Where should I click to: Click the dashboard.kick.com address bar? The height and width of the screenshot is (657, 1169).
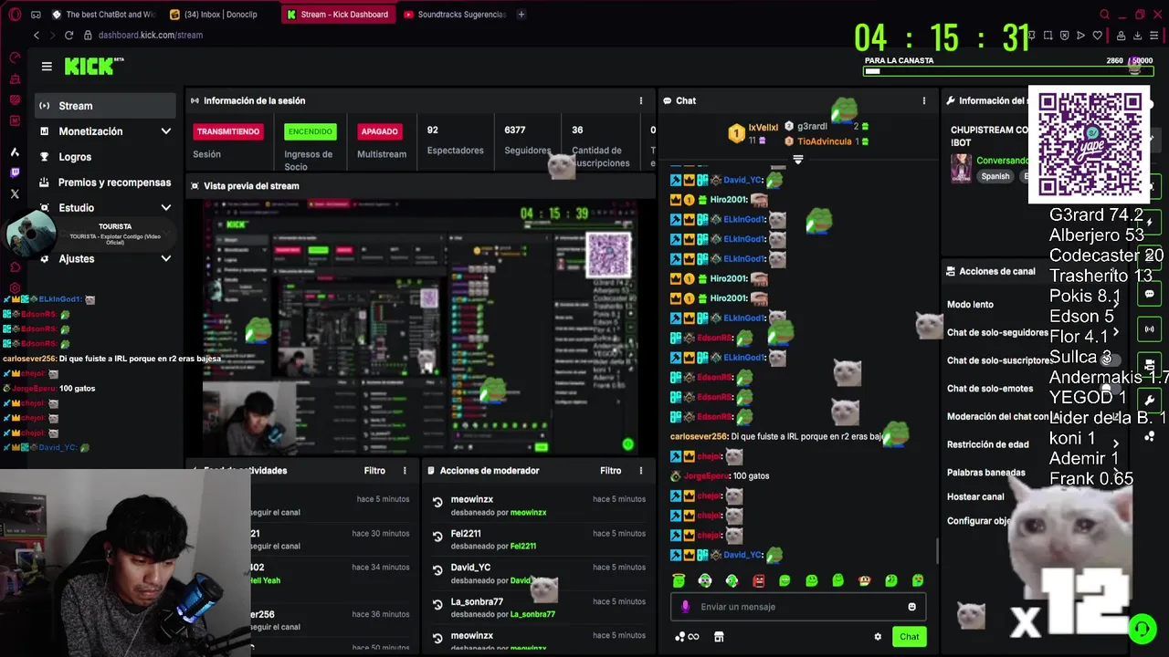coord(151,35)
